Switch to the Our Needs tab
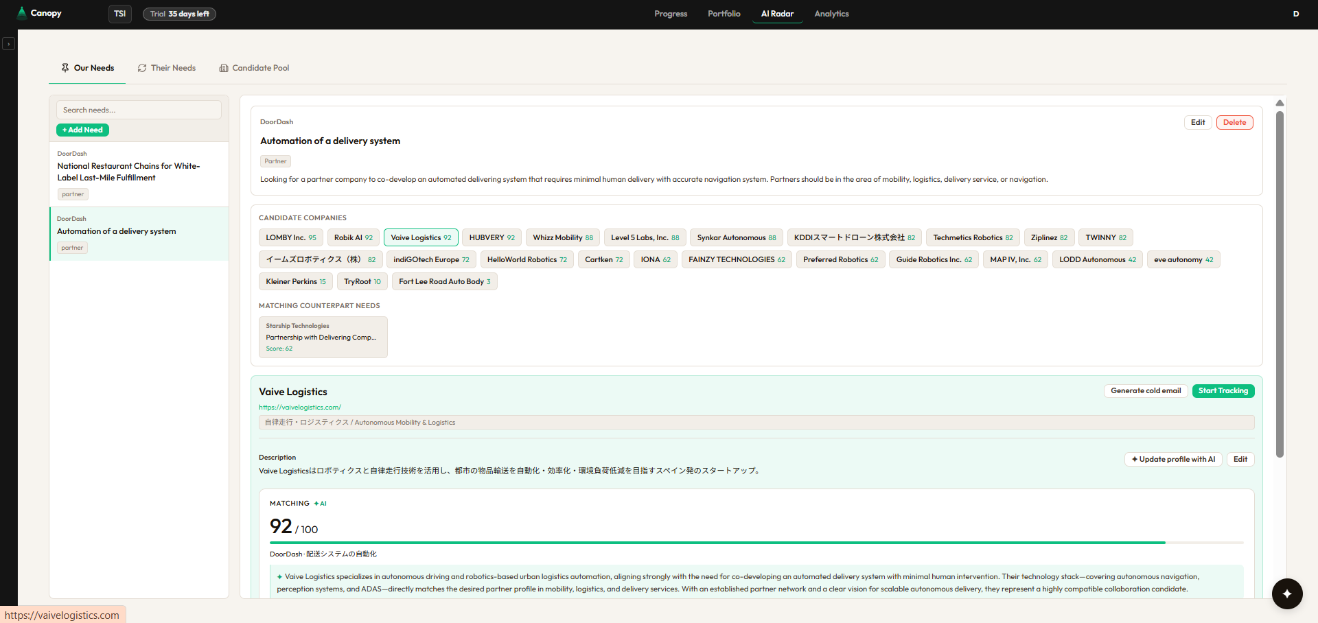 pos(87,68)
